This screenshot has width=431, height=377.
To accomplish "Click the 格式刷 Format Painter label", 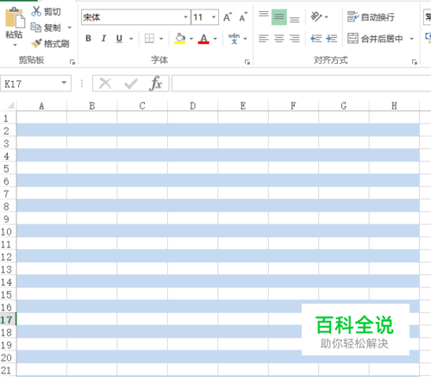I will pos(56,44).
